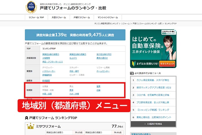Click the 施工担当者の対応 link
This screenshot has width=202, height=135.
[104, 54]
